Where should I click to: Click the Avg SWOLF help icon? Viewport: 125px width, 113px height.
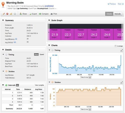(15, 42)
